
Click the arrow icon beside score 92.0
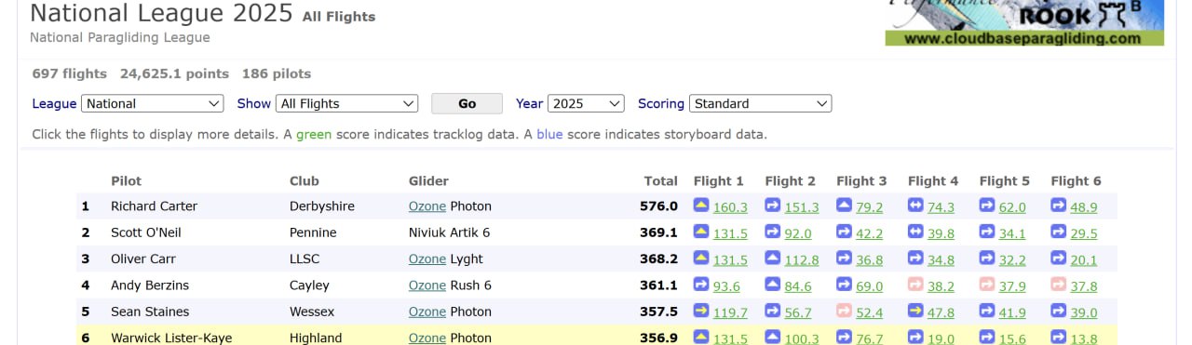click(x=773, y=232)
